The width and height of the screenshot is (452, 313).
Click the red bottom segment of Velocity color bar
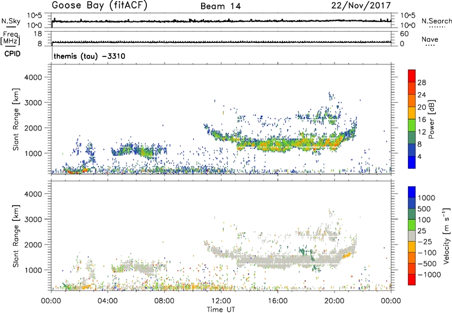tap(412, 280)
